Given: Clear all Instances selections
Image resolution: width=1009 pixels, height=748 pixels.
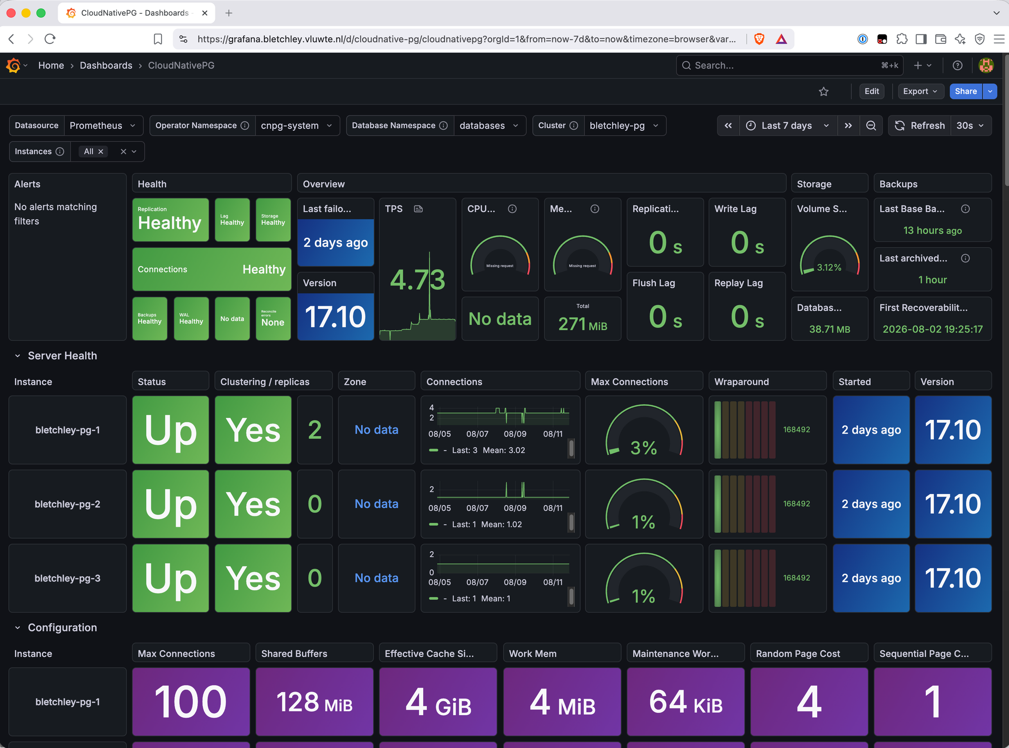Looking at the screenshot, I should pyautogui.click(x=123, y=151).
